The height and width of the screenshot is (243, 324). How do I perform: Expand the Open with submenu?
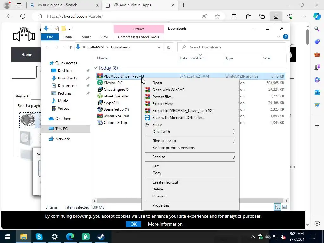click(x=190, y=132)
